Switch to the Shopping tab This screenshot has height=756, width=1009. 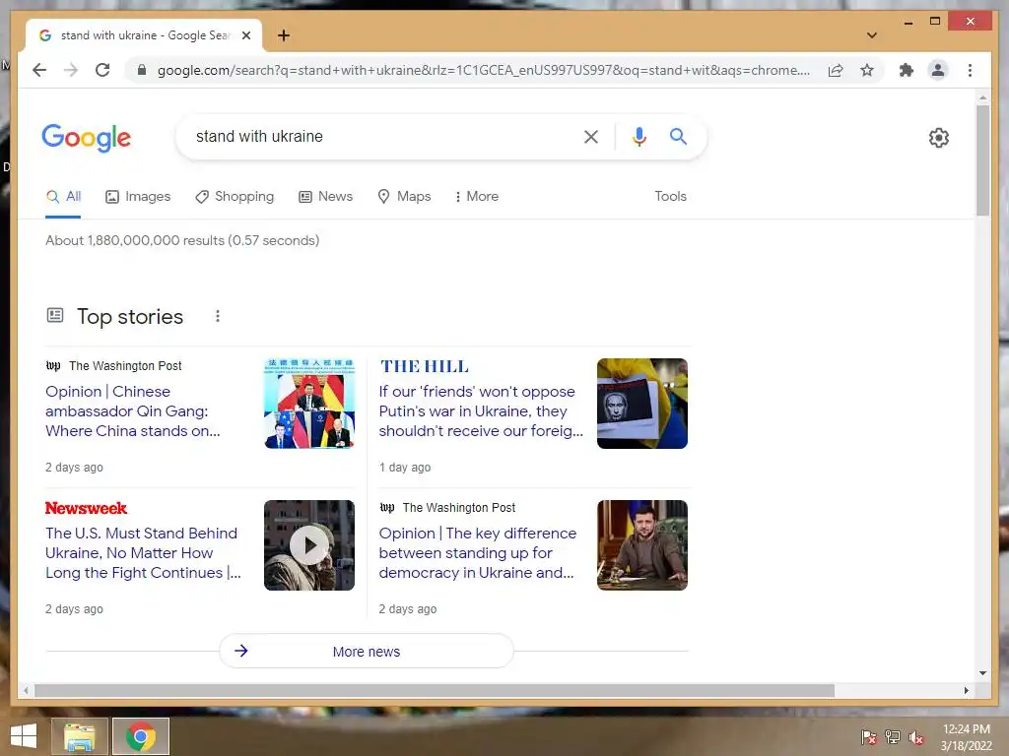[235, 197]
